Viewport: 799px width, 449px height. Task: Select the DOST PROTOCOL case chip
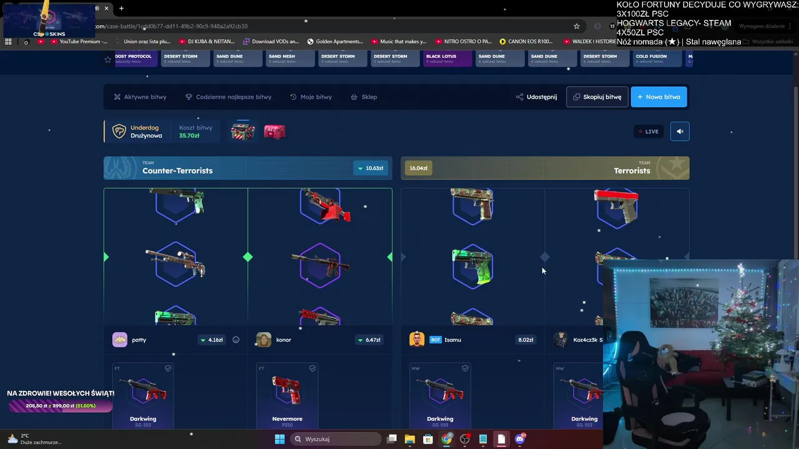136,59
